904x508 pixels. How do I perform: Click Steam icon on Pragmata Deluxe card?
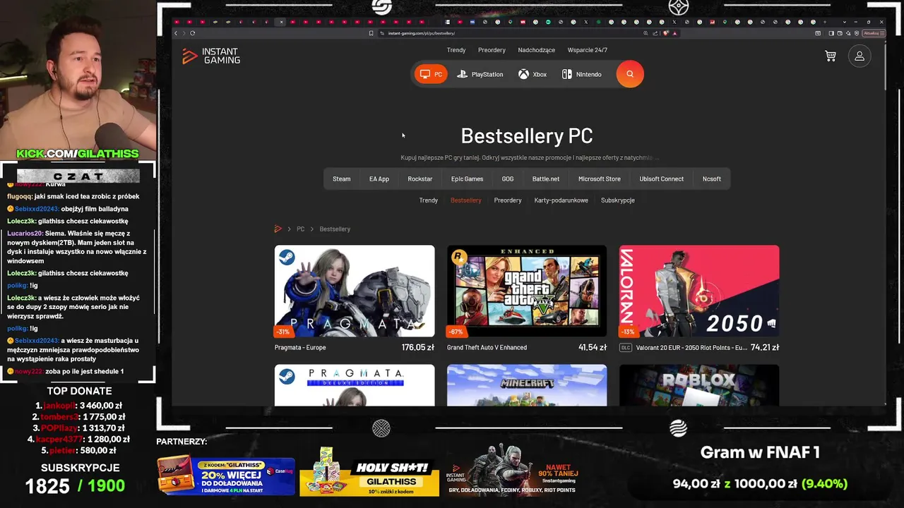pyautogui.click(x=287, y=377)
